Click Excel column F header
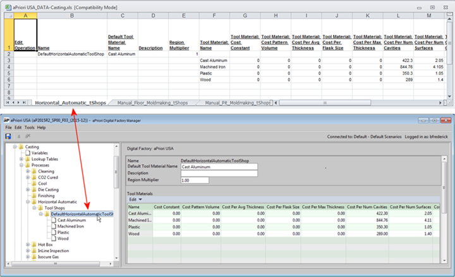The width and height of the screenshot is (455, 277). point(214,16)
